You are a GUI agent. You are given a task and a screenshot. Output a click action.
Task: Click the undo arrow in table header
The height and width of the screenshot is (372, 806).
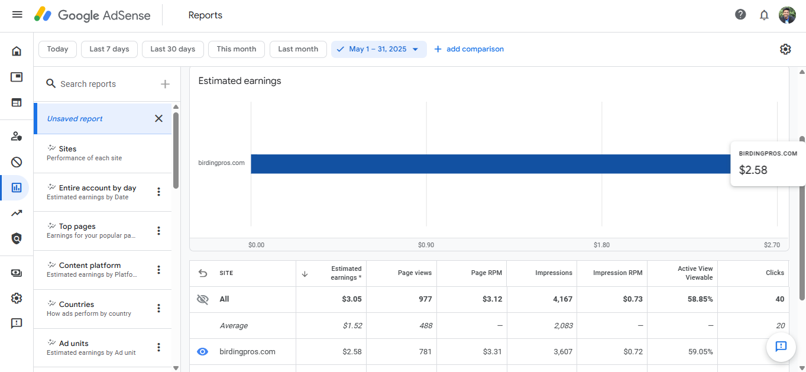[x=203, y=273]
